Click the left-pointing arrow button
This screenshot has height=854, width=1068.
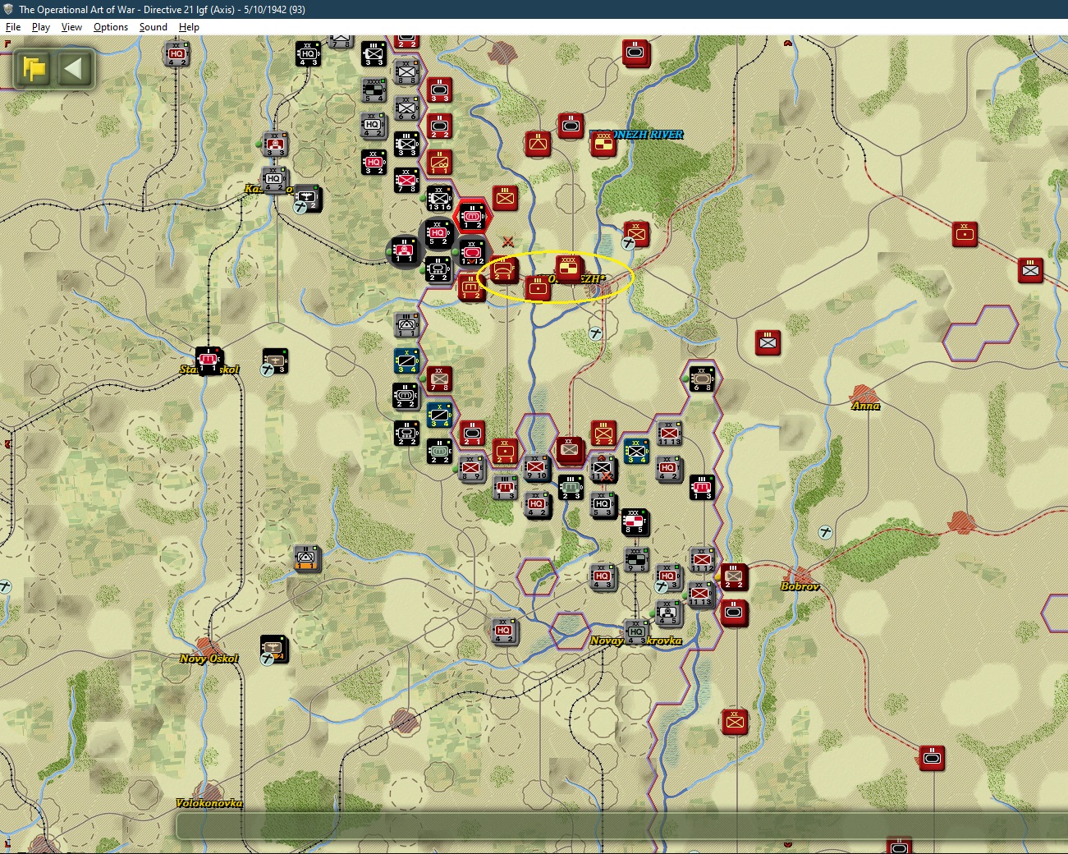pos(73,68)
